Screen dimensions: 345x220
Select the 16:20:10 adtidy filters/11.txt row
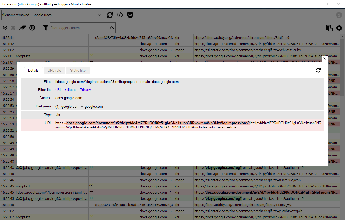170,205
